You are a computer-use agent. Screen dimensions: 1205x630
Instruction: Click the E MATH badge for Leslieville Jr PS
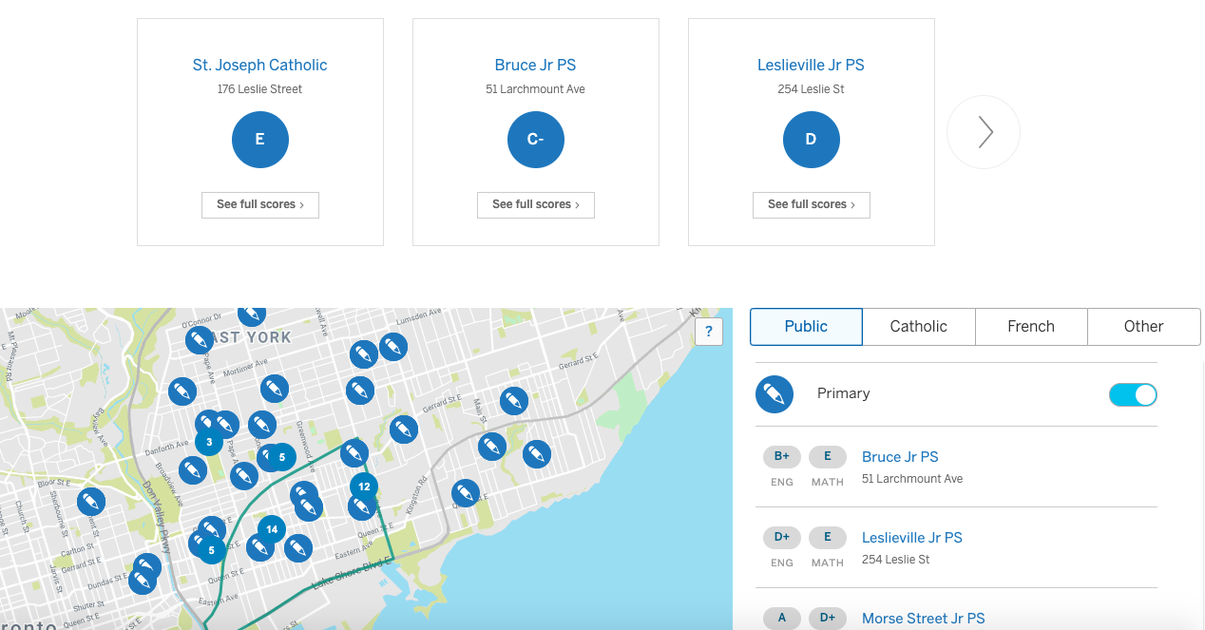click(x=828, y=538)
